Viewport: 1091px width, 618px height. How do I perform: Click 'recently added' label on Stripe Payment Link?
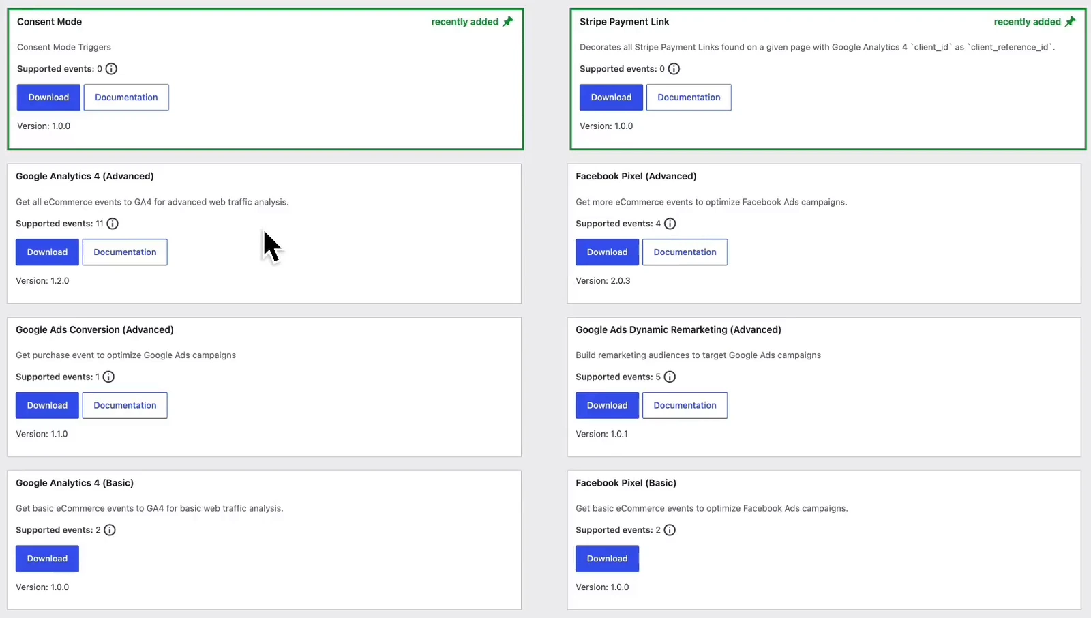[x=1027, y=22]
